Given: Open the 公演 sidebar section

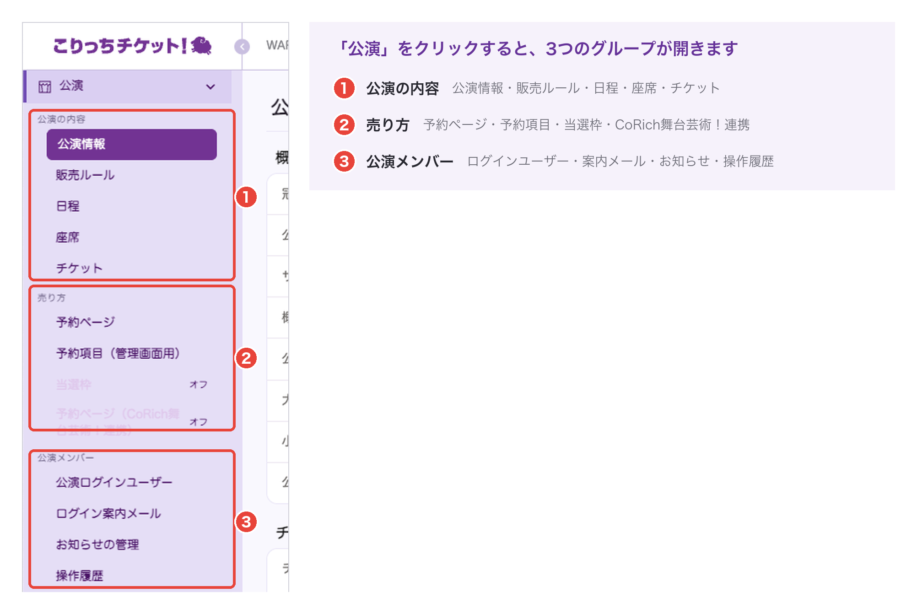Looking at the screenshot, I should click(x=128, y=86).
